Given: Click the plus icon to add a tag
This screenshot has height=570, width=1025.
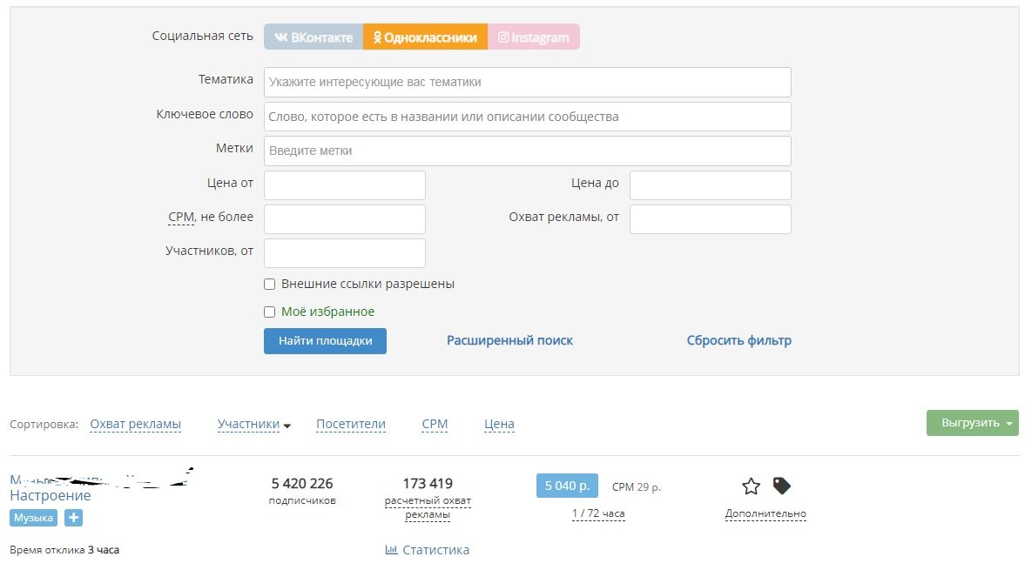Looking at the screenshot, I should [73, 517].
